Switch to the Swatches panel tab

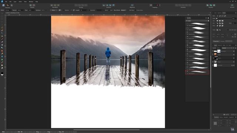coord(220,13)
